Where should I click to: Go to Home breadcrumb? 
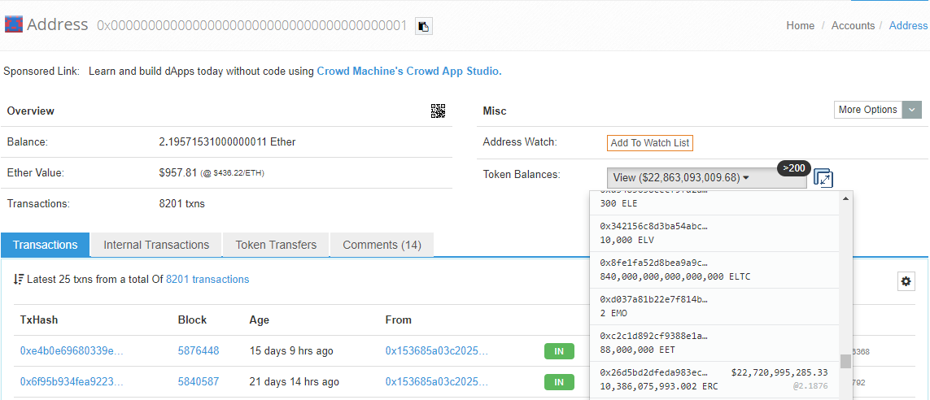[x=800, y=25]
